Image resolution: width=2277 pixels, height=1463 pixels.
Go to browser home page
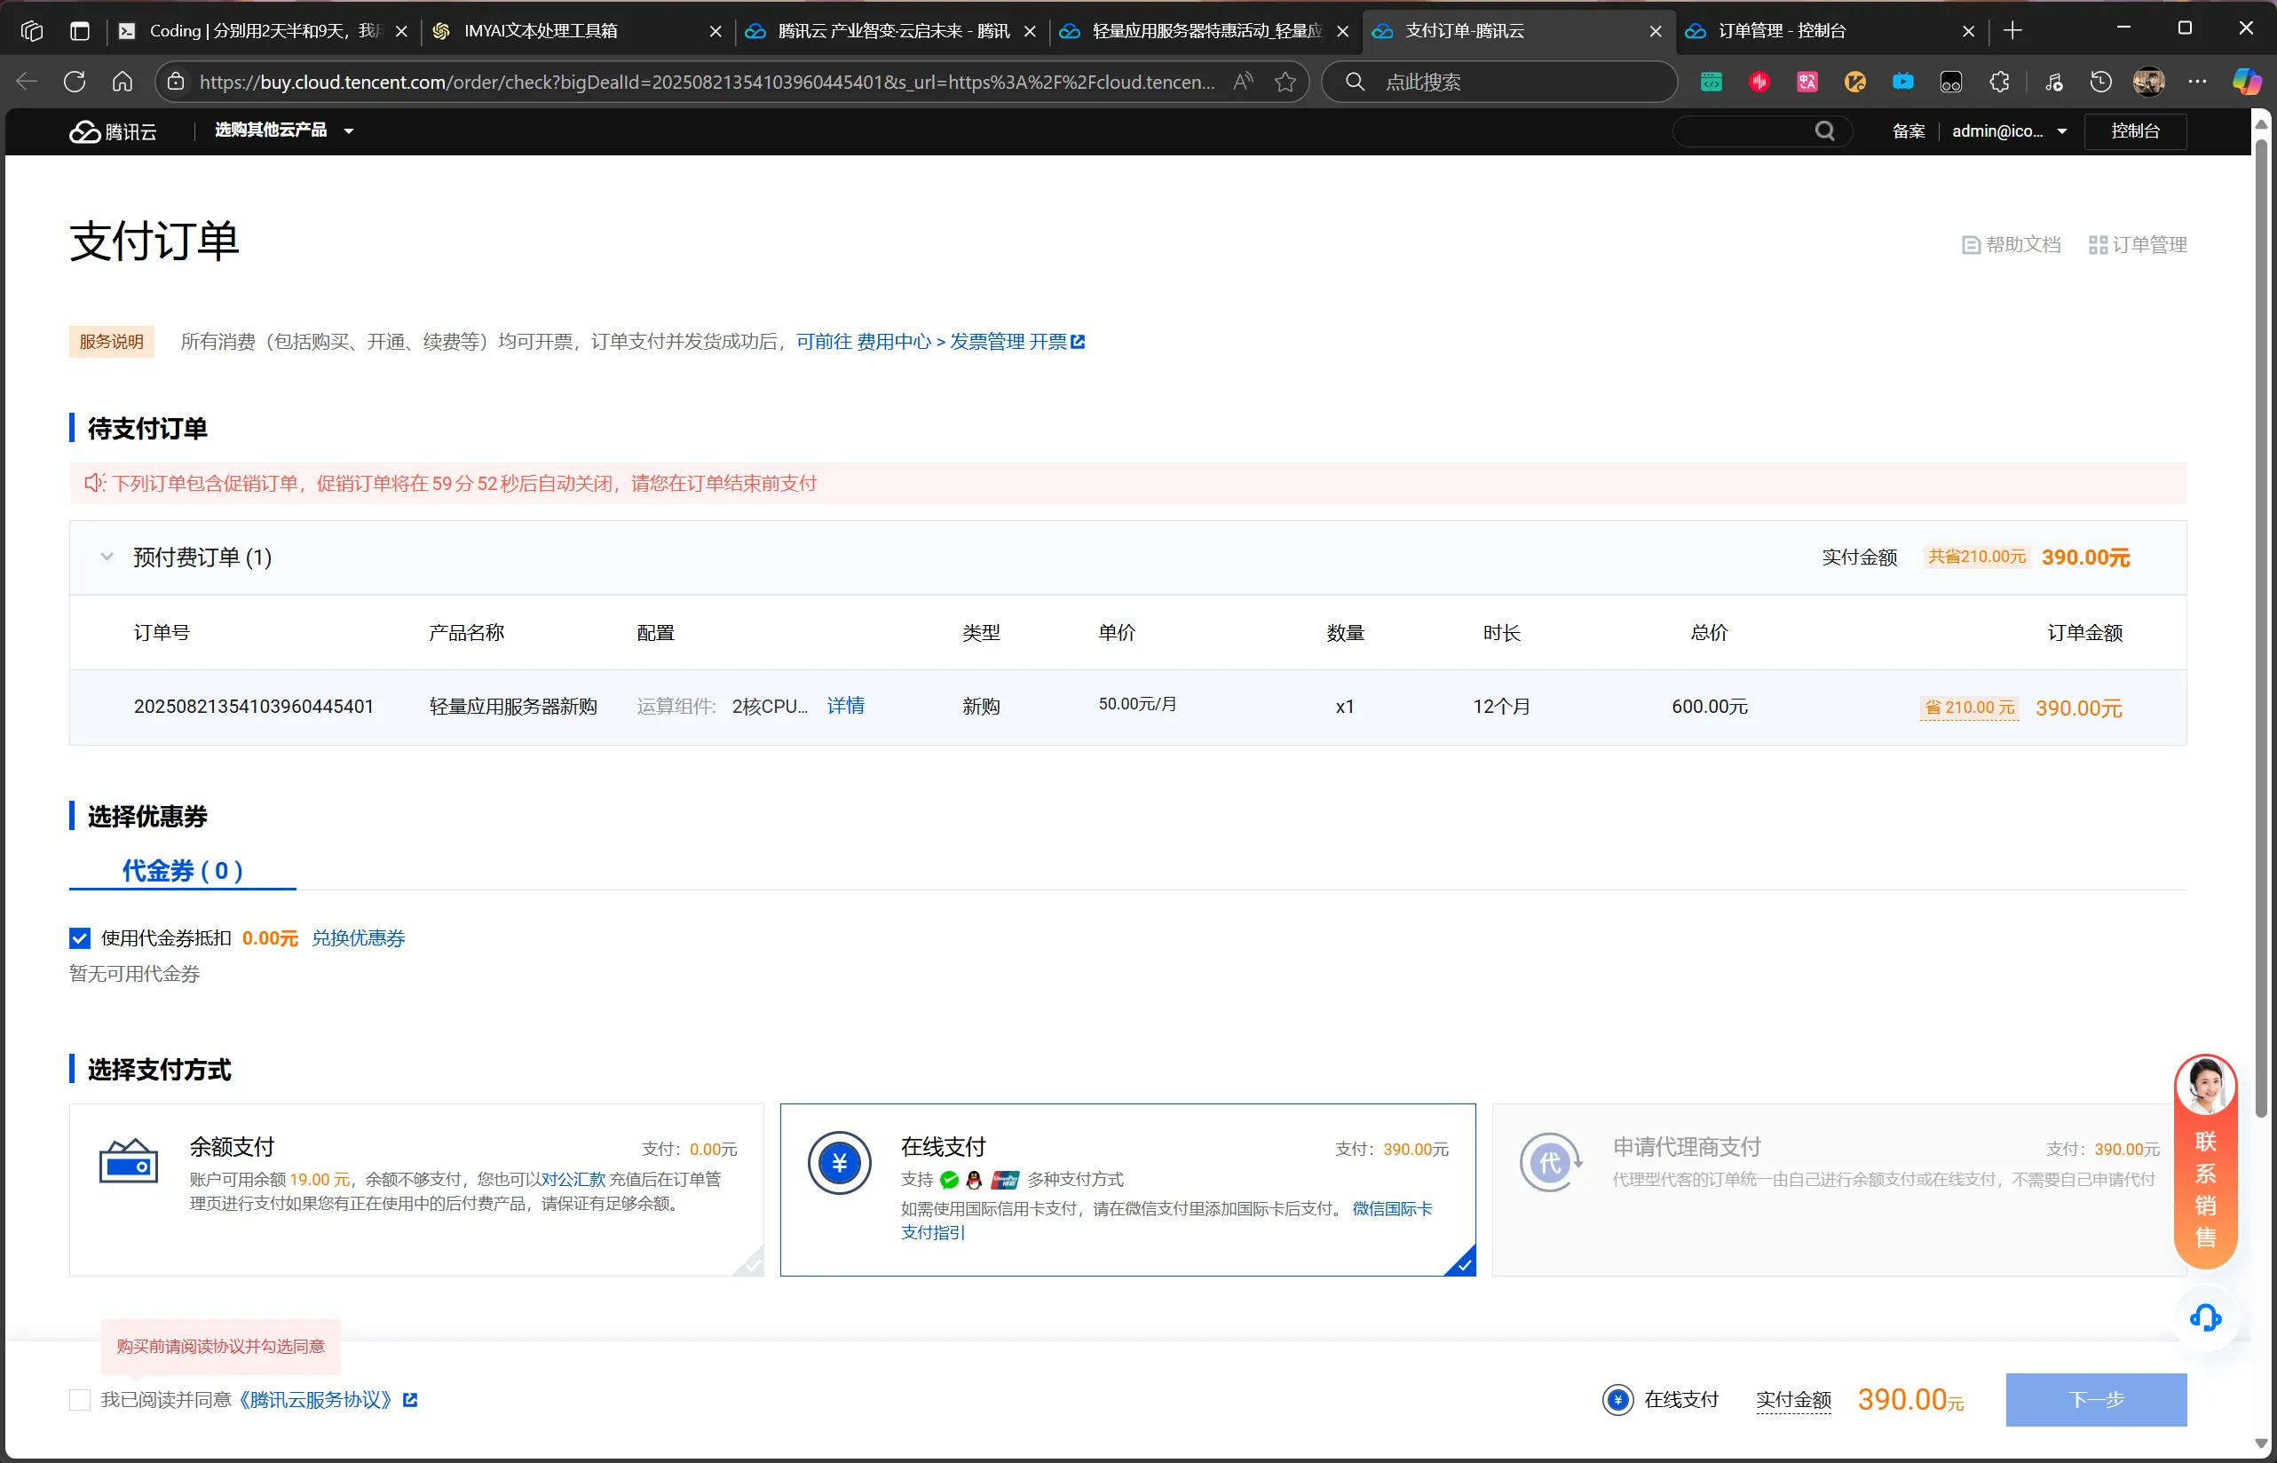pos(123,82)
